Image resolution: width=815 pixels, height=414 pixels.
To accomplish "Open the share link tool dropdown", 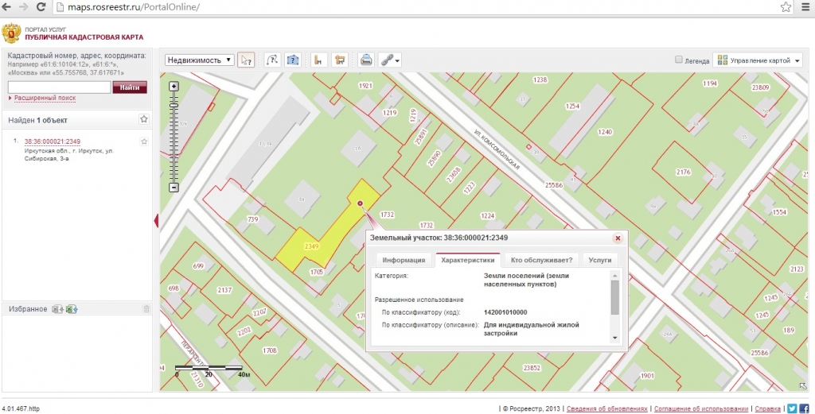I will pos(389,60).
